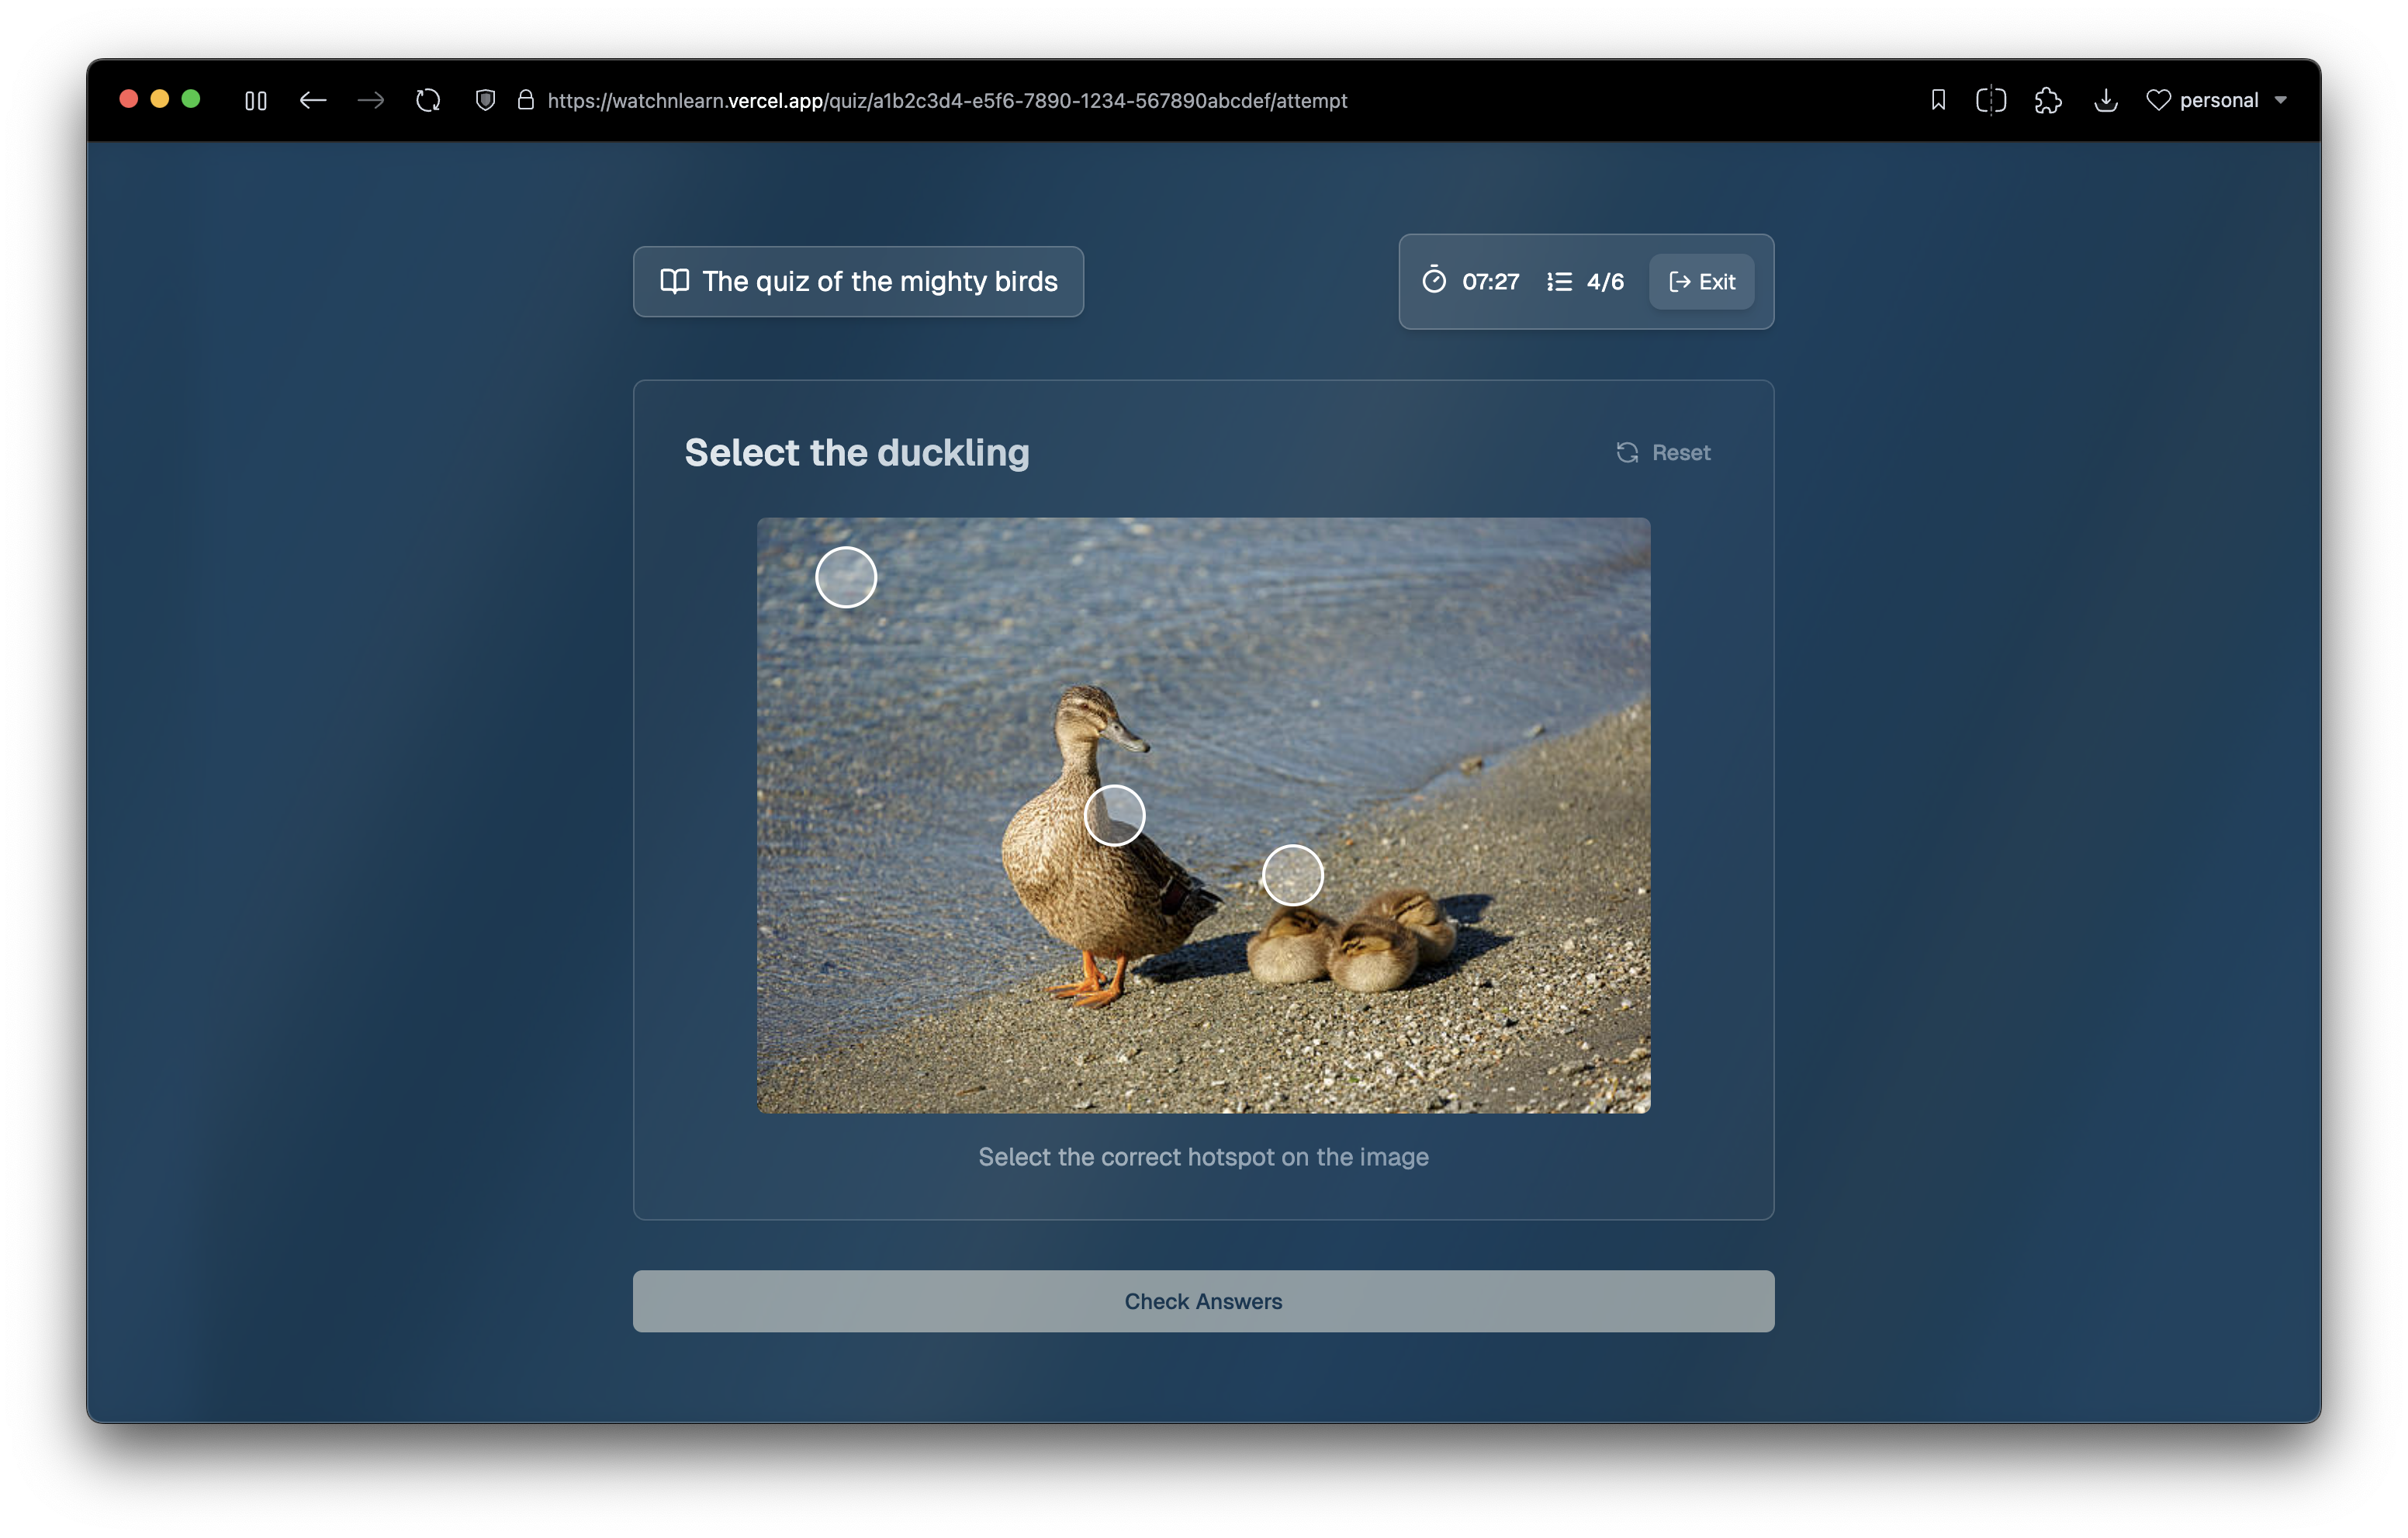The image size is (2408, 1538).
Task: Select the hotspot on the adult duck
Action: tap(1114, 815)
